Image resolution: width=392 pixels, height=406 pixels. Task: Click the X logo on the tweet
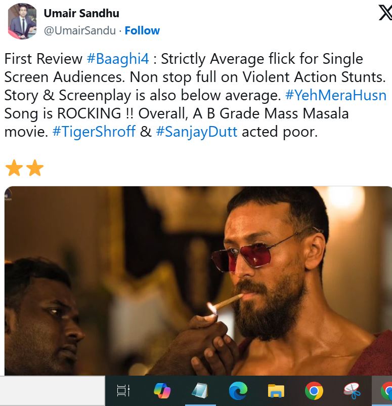384,13
